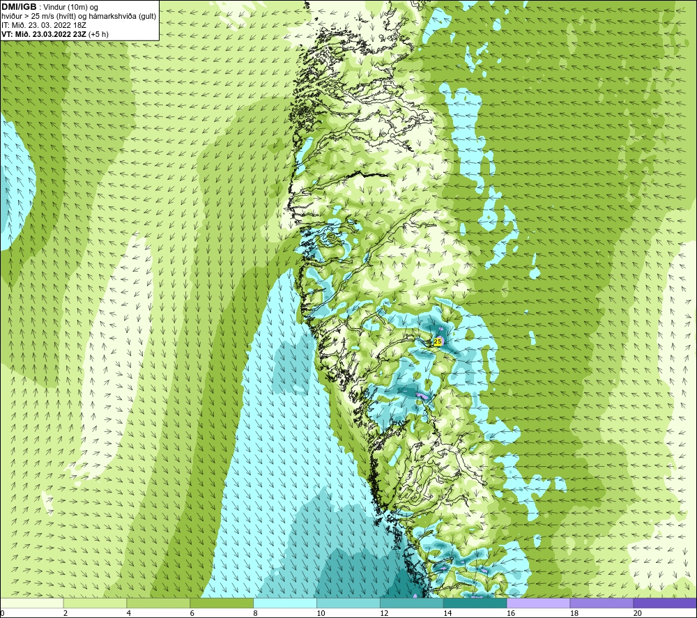
Task: Click the 18–20 m/s purple legend swatch
Action: coord(602,603)
